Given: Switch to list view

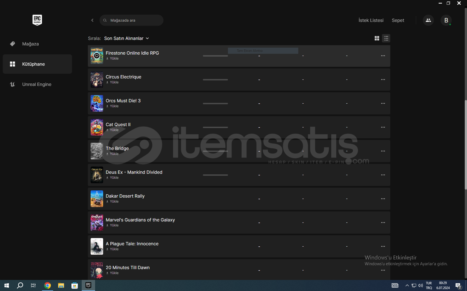Looking at the screenshot, I should tap(386, 38).
